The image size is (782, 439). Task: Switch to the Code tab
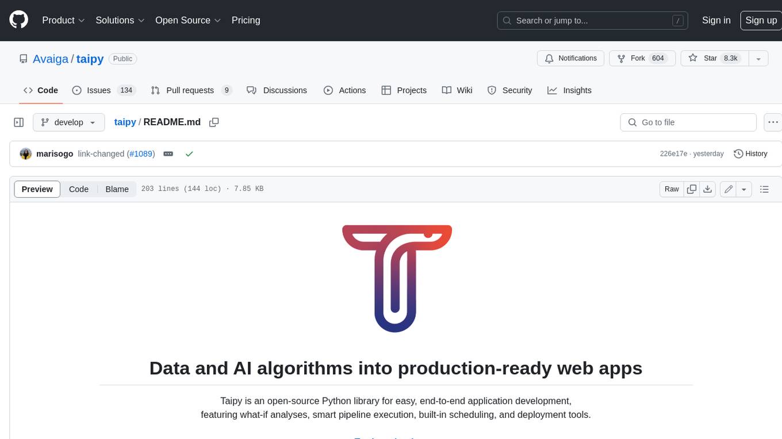point(41,90)
